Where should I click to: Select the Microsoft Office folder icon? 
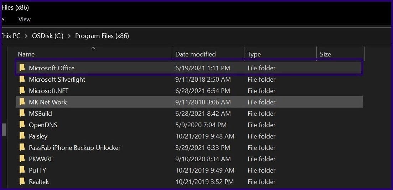click(22, 68)
